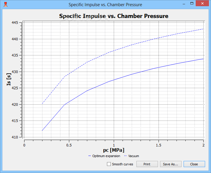The image size is (211, 173).
Task: Click the 425 y-axis tick value
Action: (x=15, y=88)
